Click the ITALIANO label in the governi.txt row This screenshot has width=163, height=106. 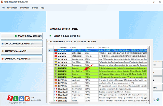63,98
